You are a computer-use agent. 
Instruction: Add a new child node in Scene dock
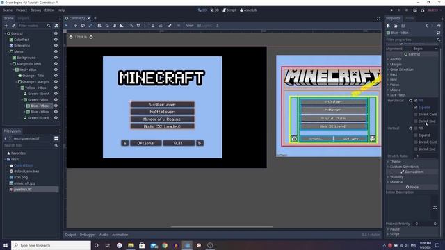tap(6, 26)
